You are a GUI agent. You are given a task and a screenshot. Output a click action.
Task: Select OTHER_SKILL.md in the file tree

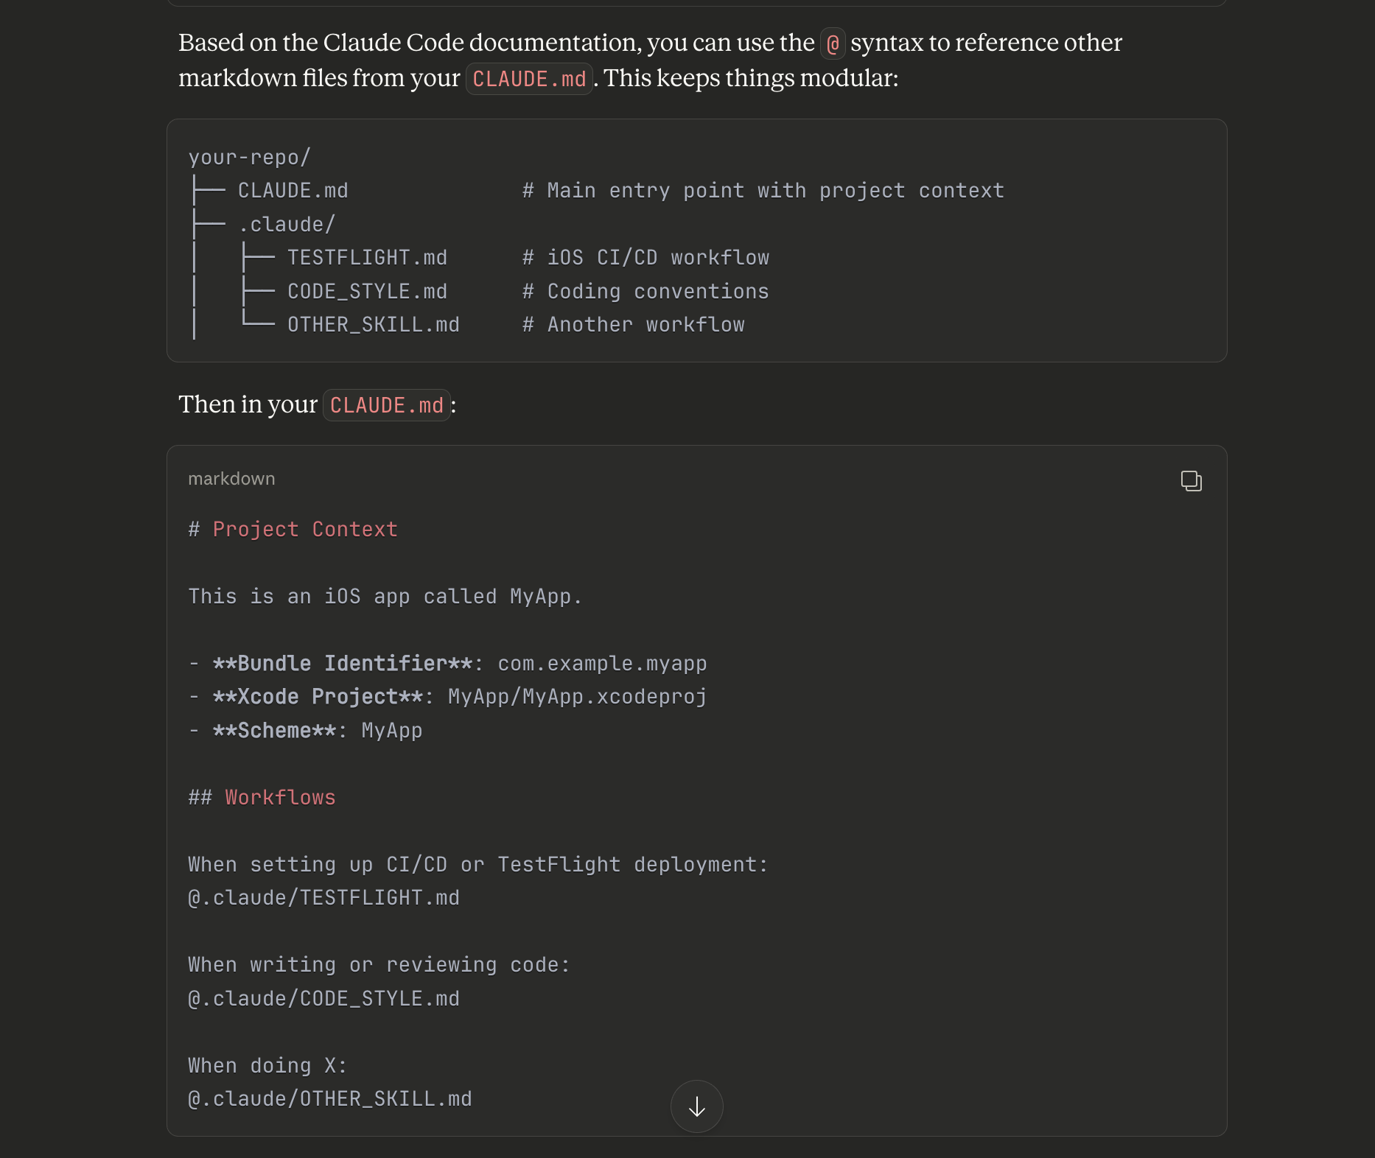373,325
